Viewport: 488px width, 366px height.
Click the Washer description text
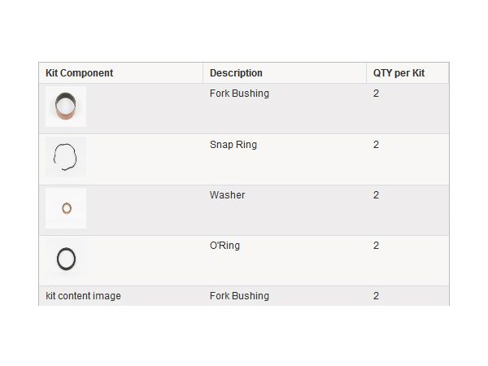tap(227, 195)
